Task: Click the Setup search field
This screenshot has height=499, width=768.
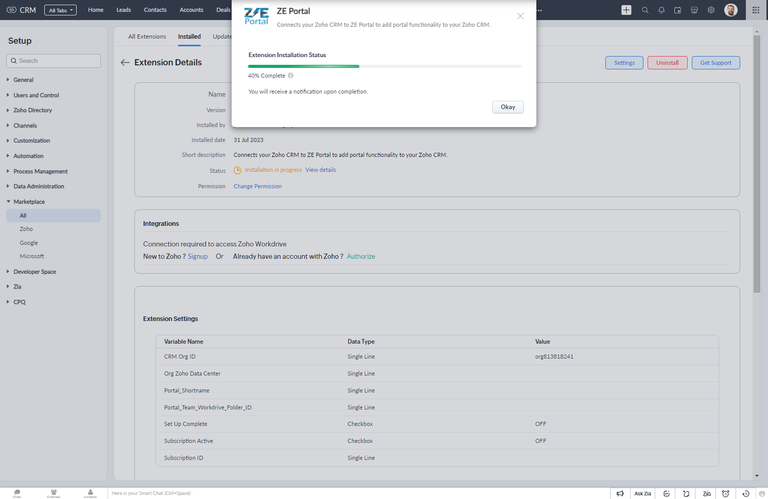Action: 54,61
